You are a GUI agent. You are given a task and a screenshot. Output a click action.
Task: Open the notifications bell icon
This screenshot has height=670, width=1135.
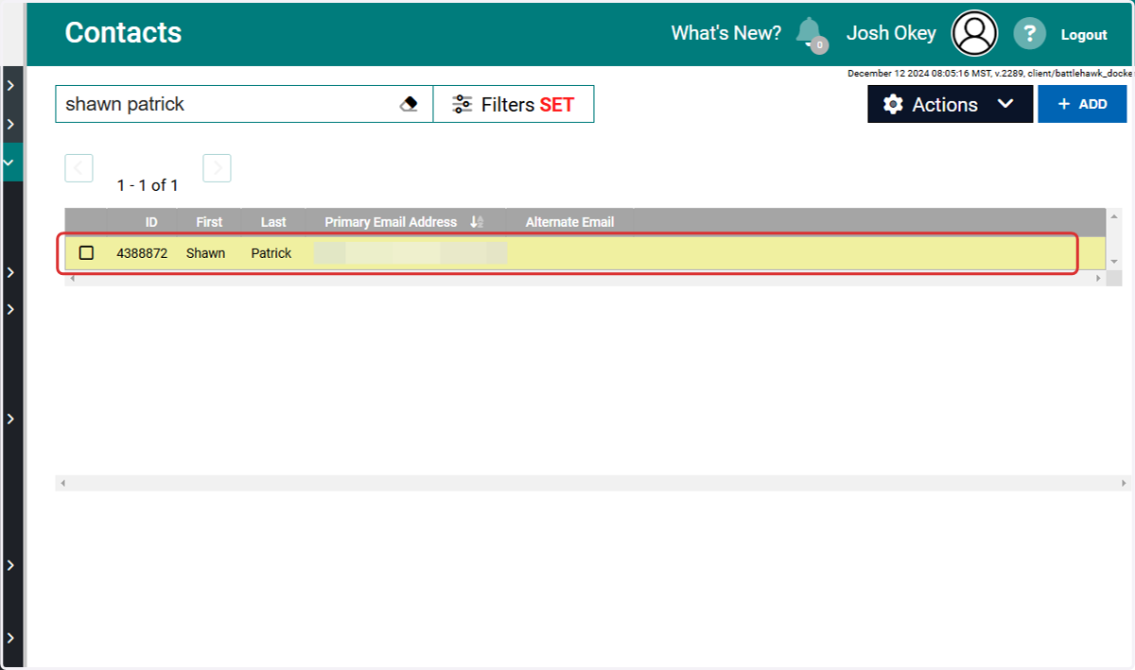click(x=810, y=33)
